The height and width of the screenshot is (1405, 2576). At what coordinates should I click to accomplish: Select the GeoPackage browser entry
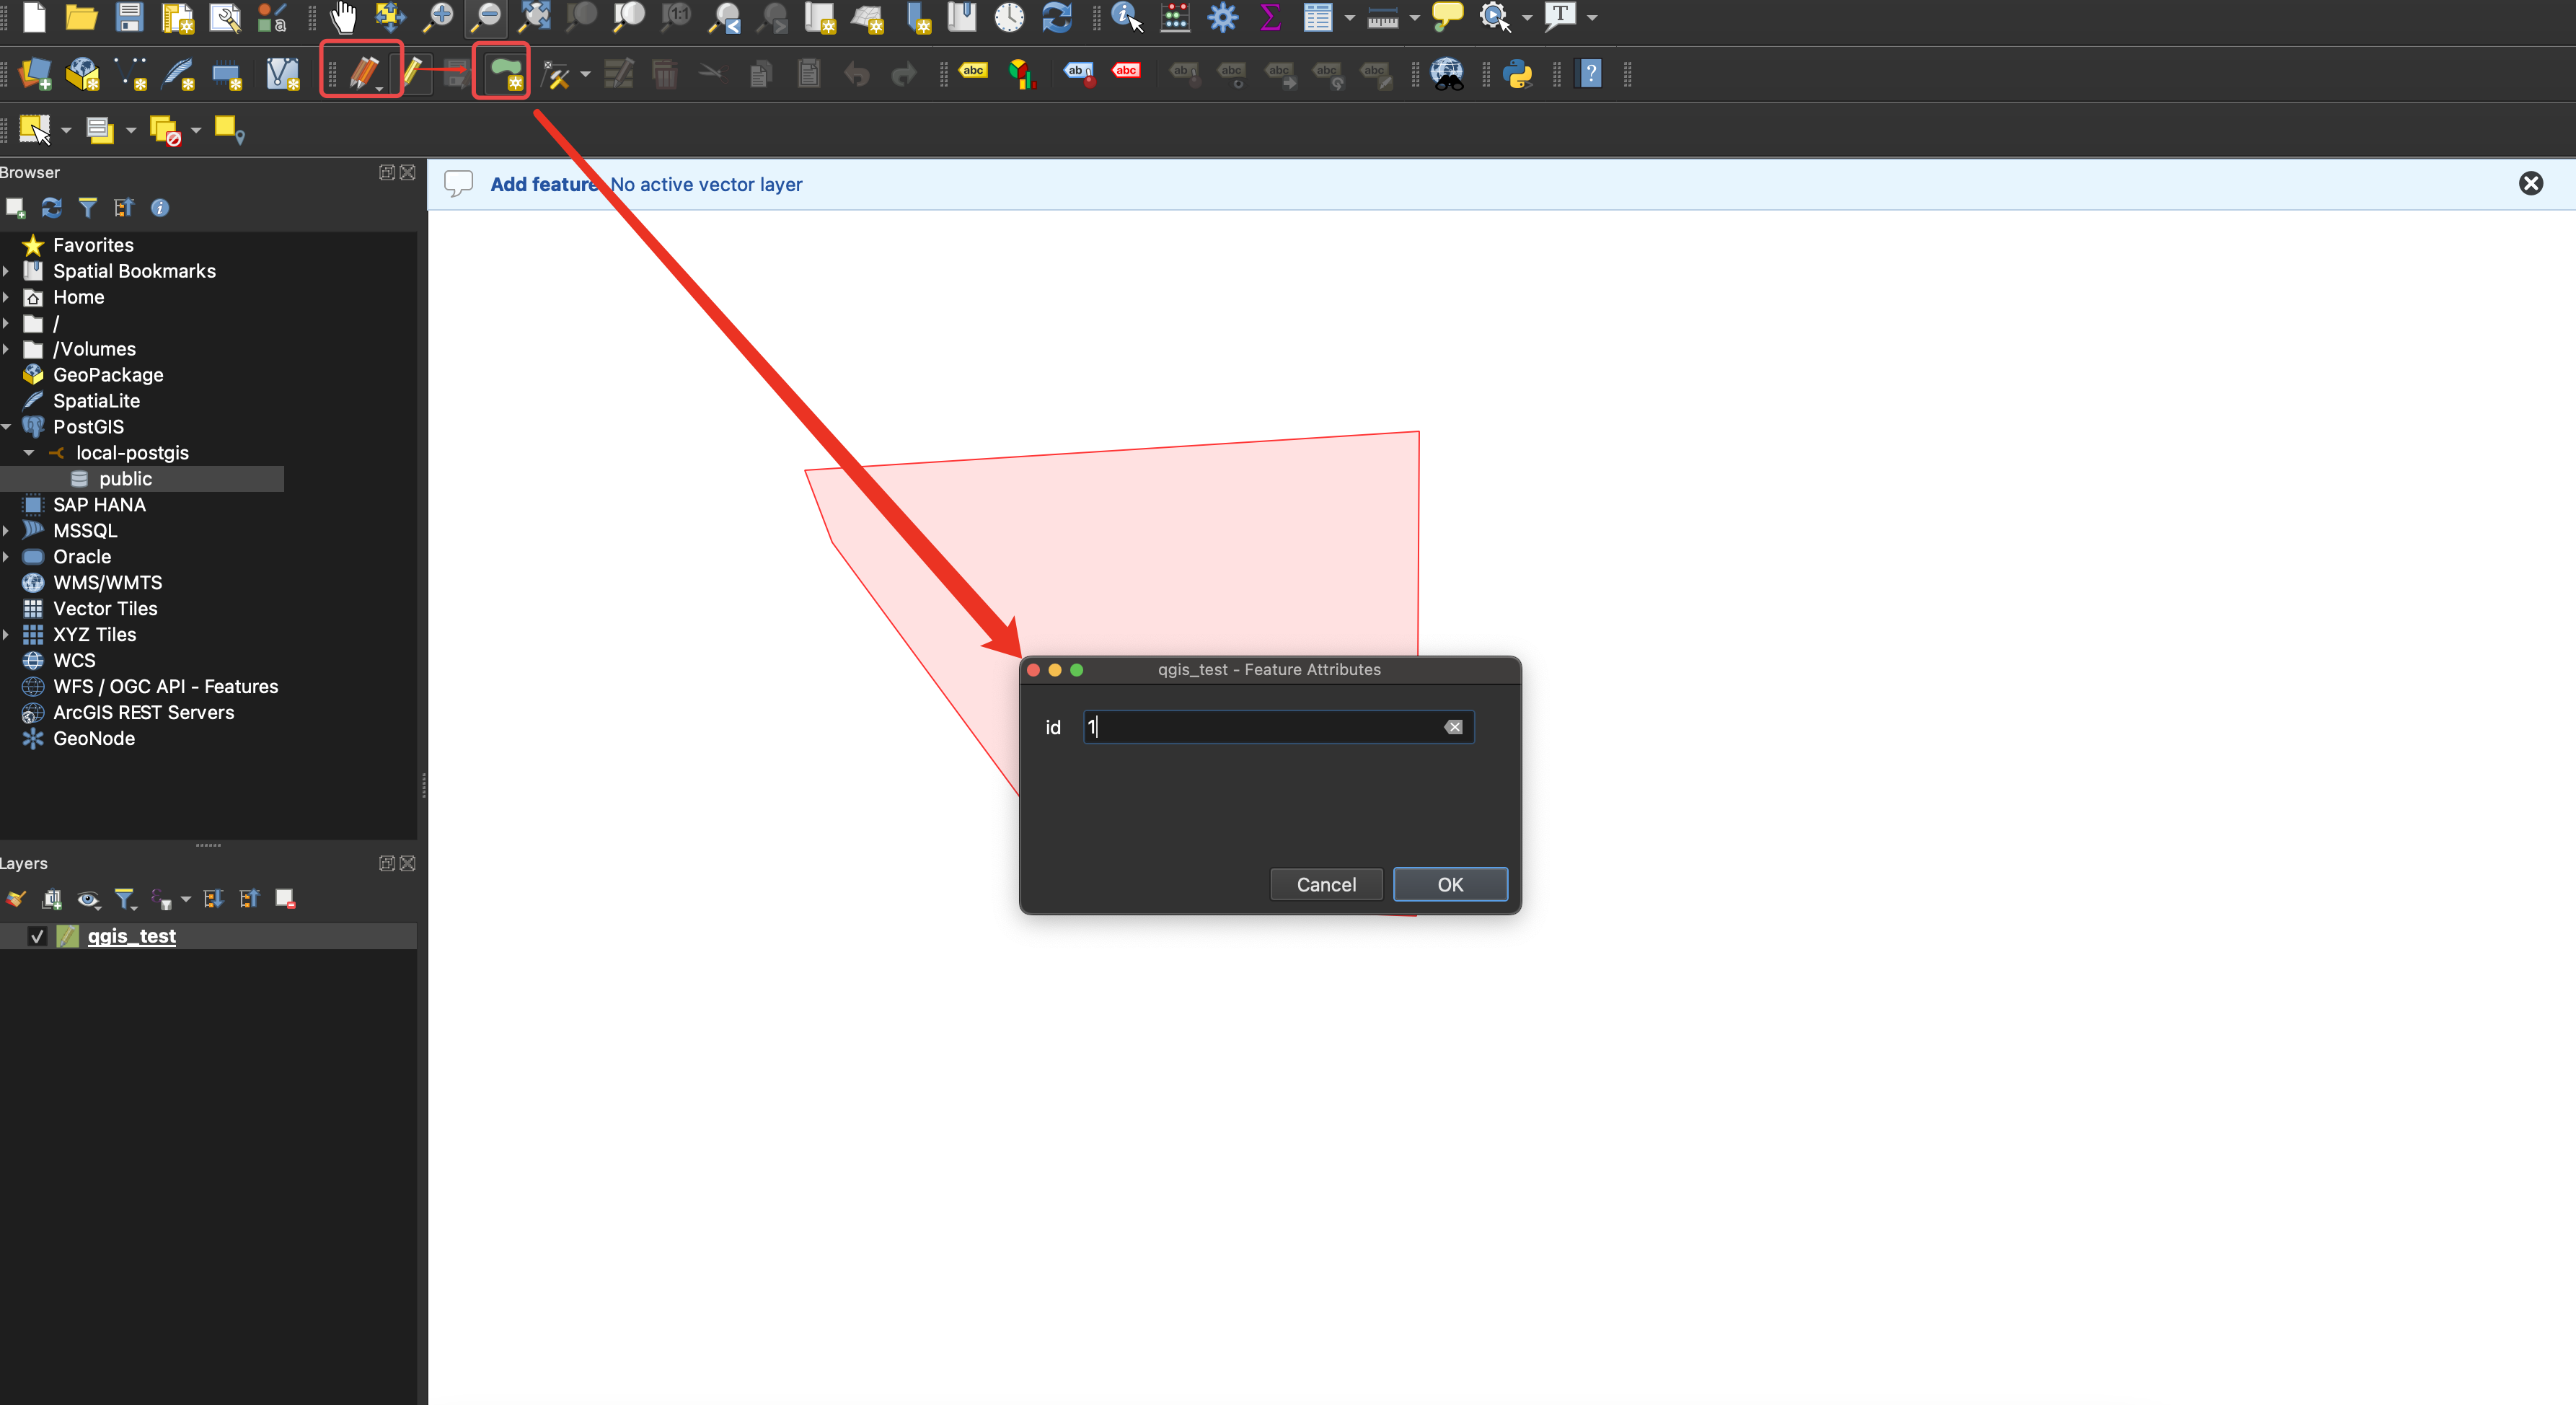108,375
